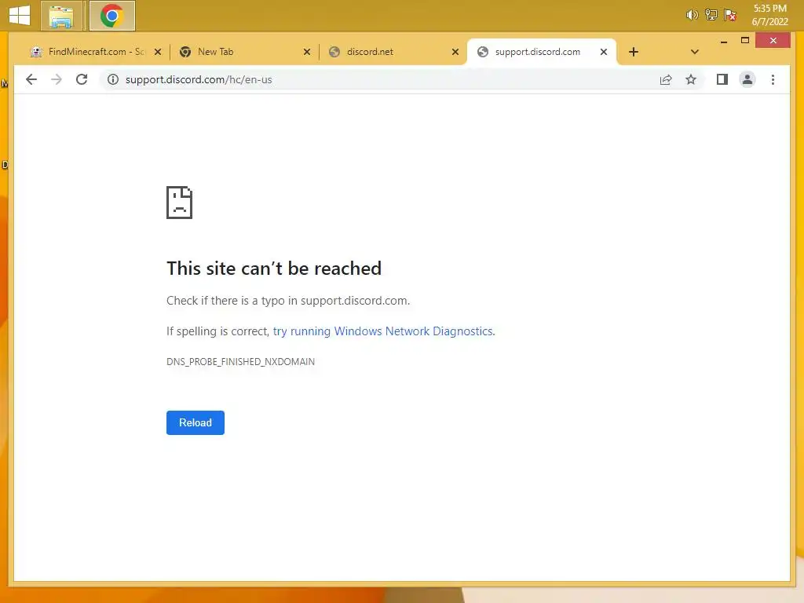This screenshot has width=804, height=603.
Task: View site information icon in address bar
Action: point(113,79)
